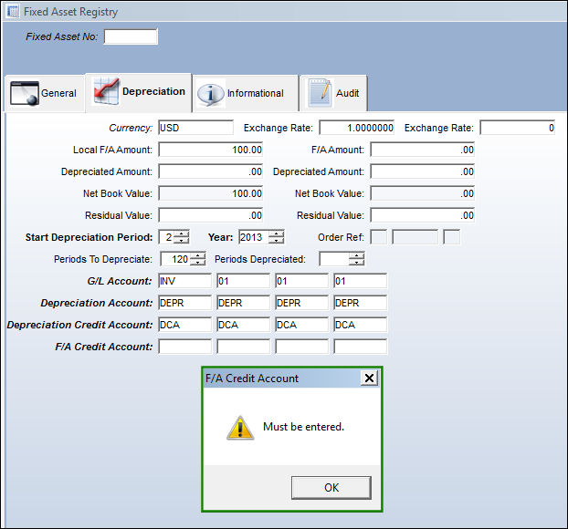Close the F/A Credit Account dialog

(369, 379)
